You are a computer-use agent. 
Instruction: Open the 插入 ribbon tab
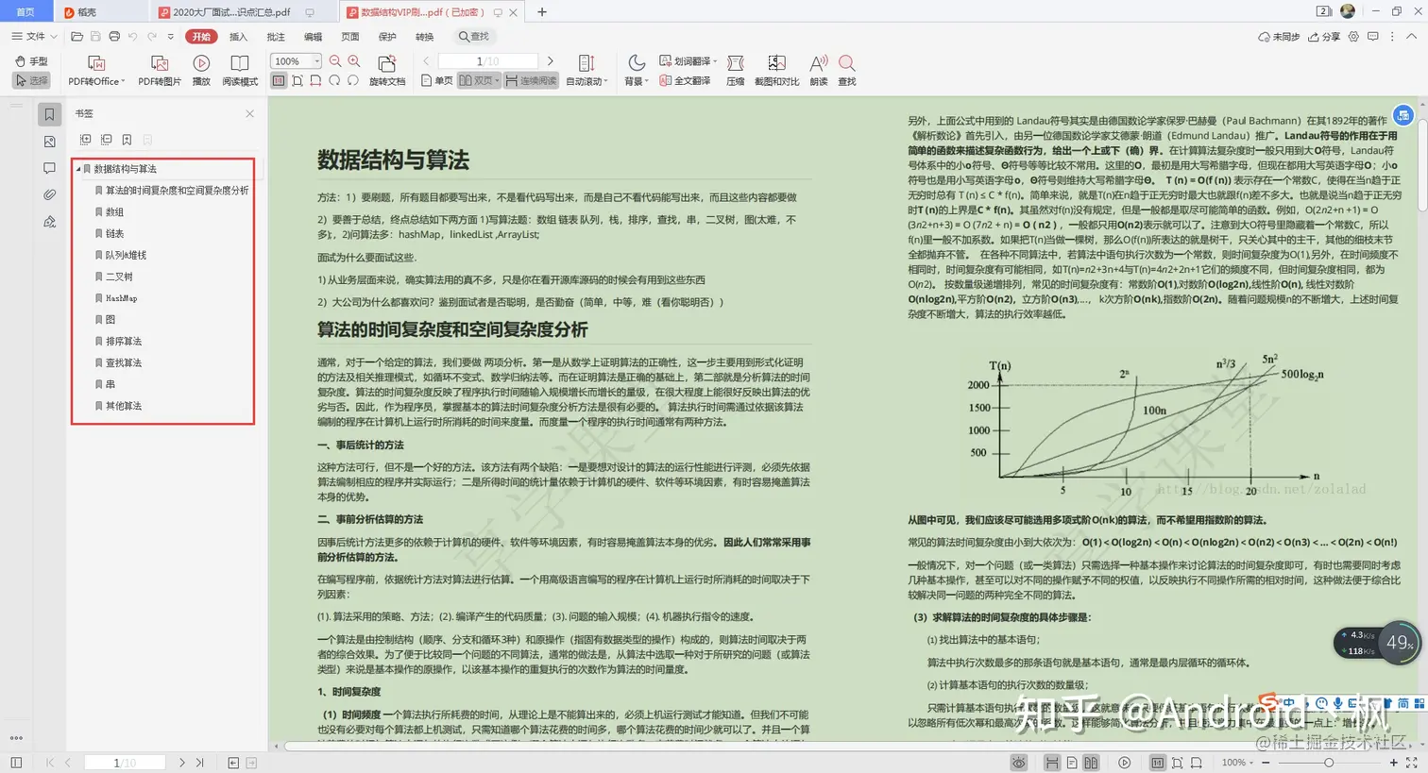pyautogui.click(x=238, y=37)
